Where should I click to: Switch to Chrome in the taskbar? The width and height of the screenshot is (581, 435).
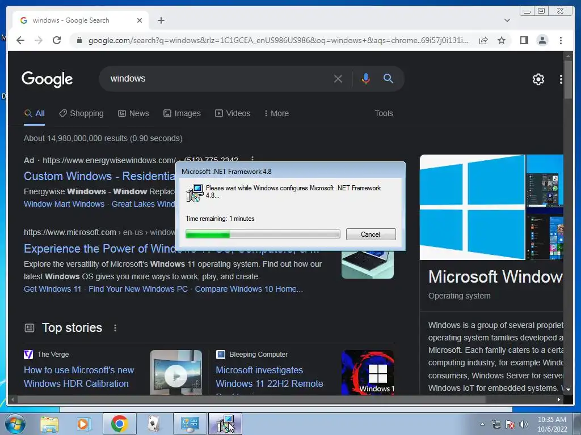coord(119,424)
